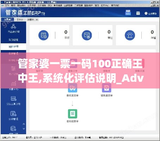
Task: Click 财务管理 sidebar label text
Action: (x=13, y=119)
